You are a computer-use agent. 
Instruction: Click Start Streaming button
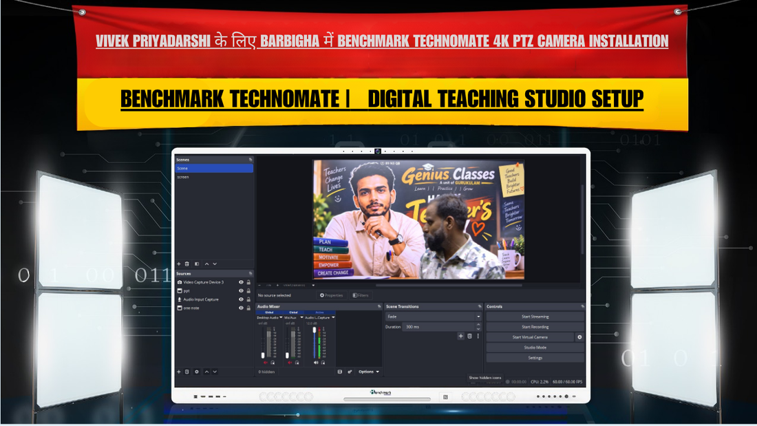click(535, 317)
